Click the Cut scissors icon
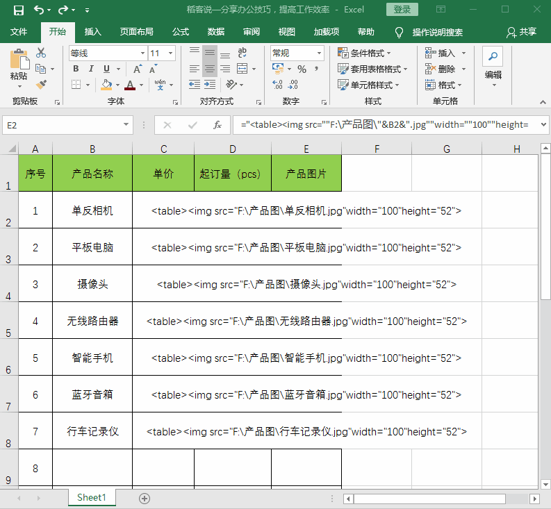 pyautogui.click(x=41, y=53)
